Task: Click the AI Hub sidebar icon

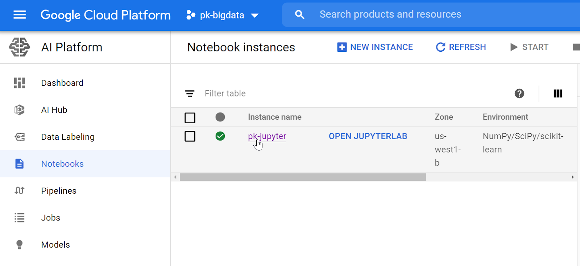Action: [20, 110]
